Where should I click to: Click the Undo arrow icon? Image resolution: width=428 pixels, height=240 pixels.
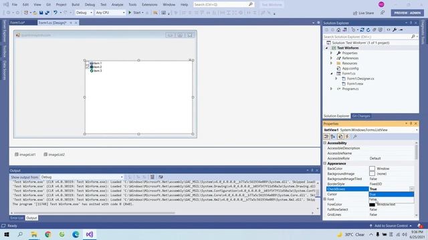click(x=56, y=13)
